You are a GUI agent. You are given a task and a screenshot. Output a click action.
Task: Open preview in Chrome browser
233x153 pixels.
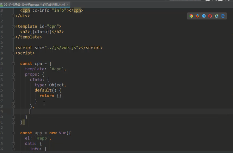click(x=191, y=16)
